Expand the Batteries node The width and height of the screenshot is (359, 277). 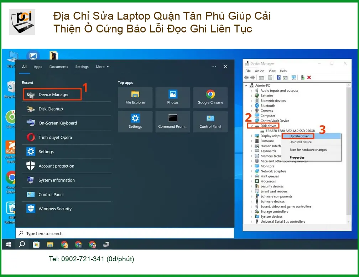(x=251, y=96)
